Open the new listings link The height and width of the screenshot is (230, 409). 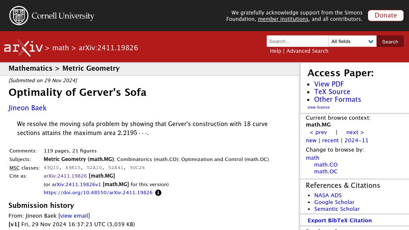point(311,141)
